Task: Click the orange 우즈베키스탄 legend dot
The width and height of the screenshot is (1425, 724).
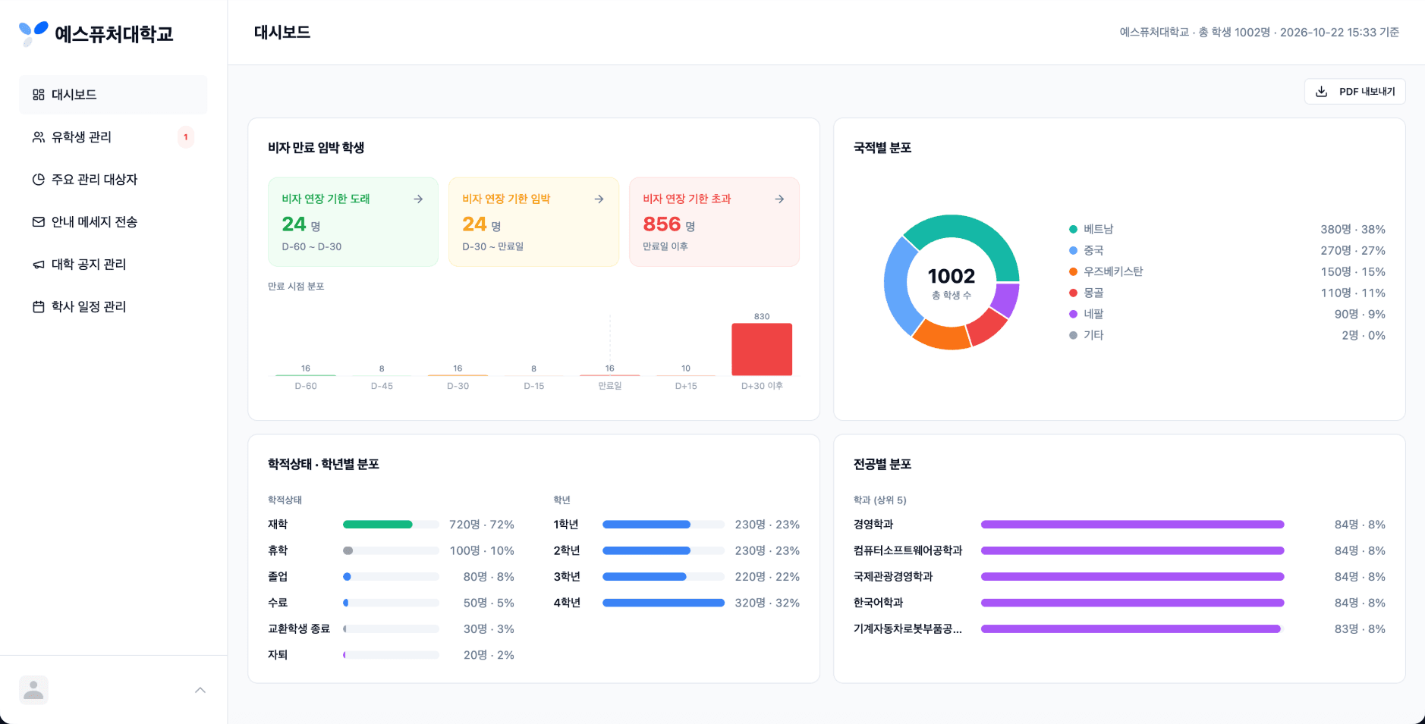Action: click(1073, 271)
